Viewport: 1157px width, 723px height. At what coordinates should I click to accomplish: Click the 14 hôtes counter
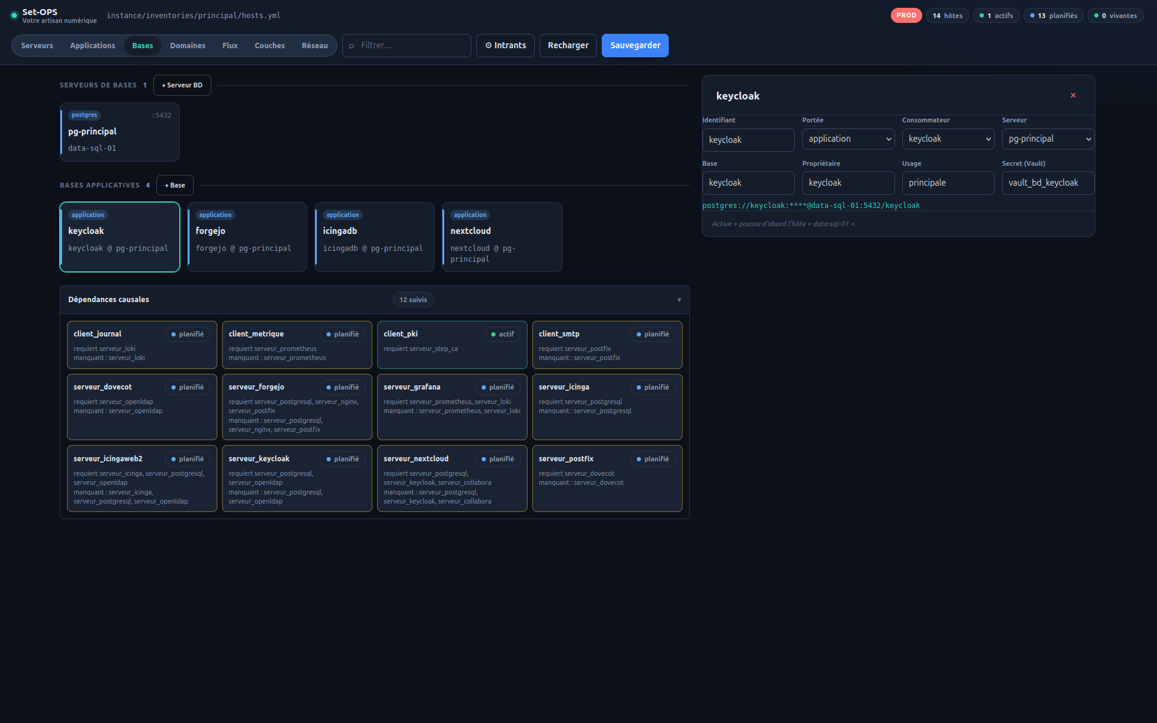(947, 16)
